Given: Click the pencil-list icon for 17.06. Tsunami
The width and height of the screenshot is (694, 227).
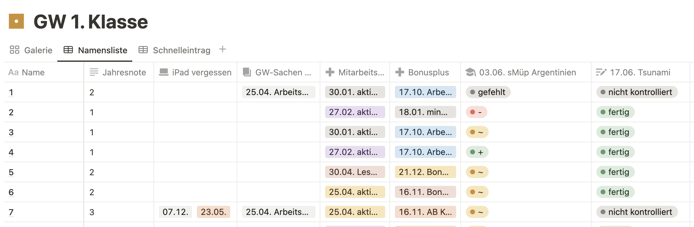Looking at the screenshot, I should tap(601, 72).
